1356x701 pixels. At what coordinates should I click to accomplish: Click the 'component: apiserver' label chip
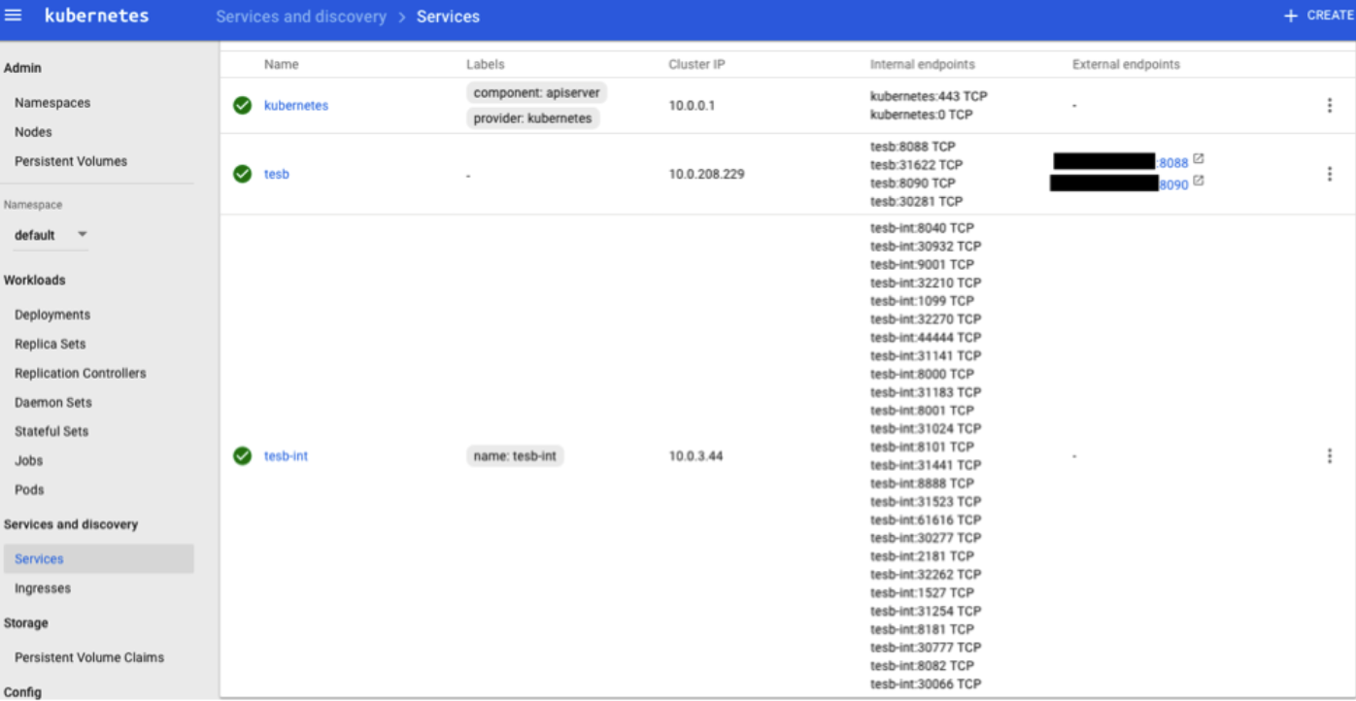pos(536,93)
